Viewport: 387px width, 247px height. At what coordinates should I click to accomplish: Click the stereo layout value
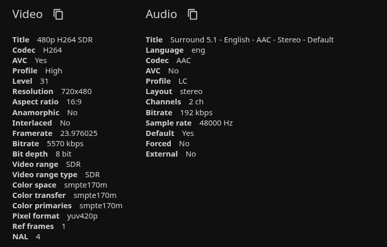click(x=191, y=91)
